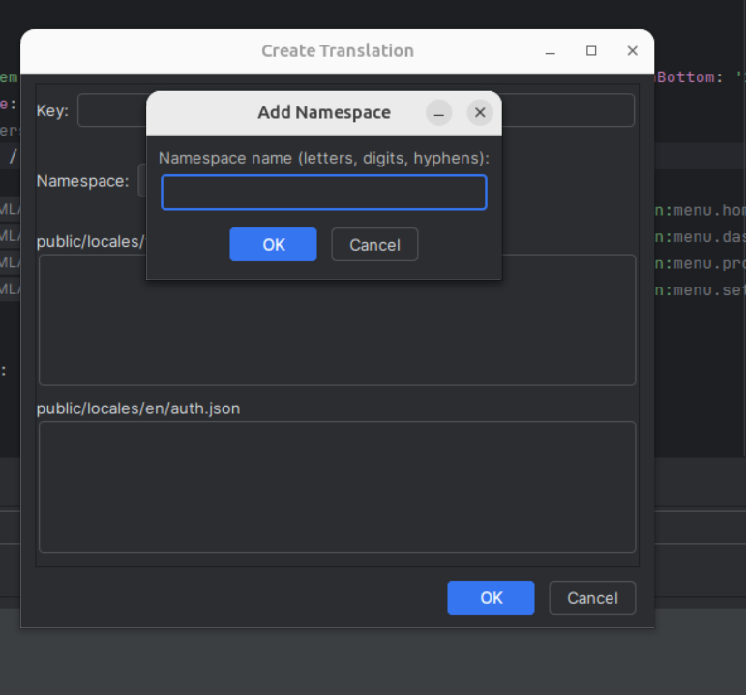Image resolution: width=746 pixels, height=695 pixels.
Task: Close the Create Translation window
Action: point(632,51)
